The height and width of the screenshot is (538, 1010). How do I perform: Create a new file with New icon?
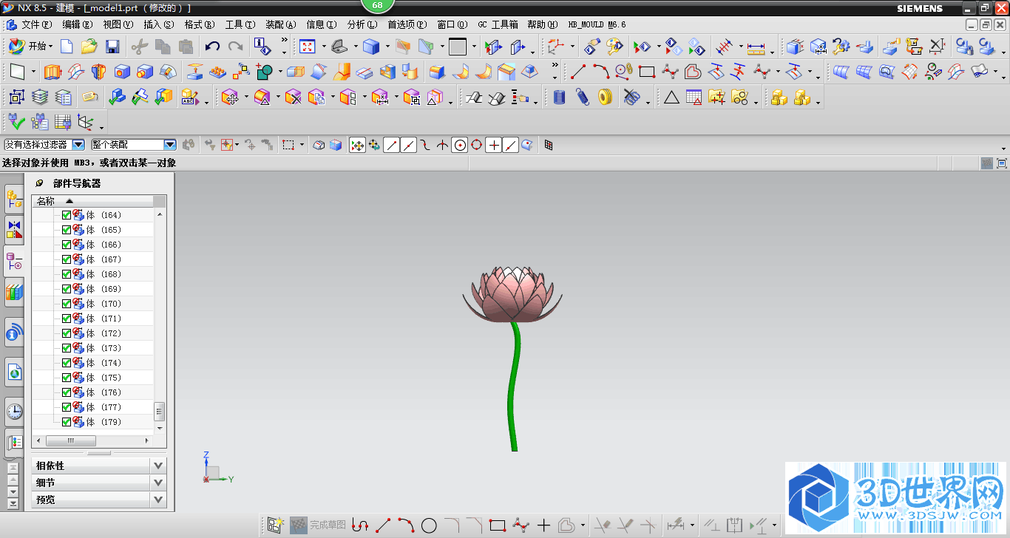67,47
